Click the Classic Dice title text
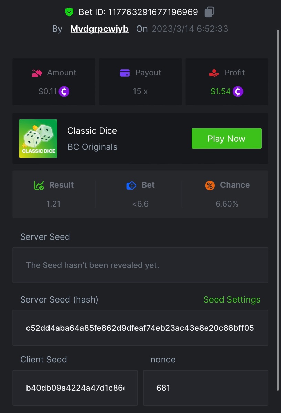Image resolution: width=281 pixels, height=413 pixels. pyautogui.click(x=92, y=131)
